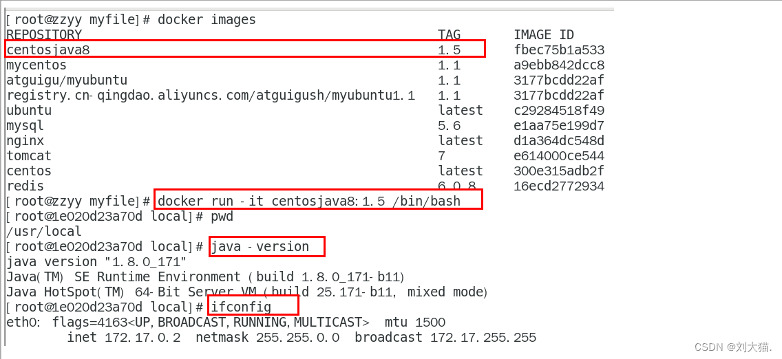
Task: Click the IMAGE ID column header
Action: (x=543, y=35)
